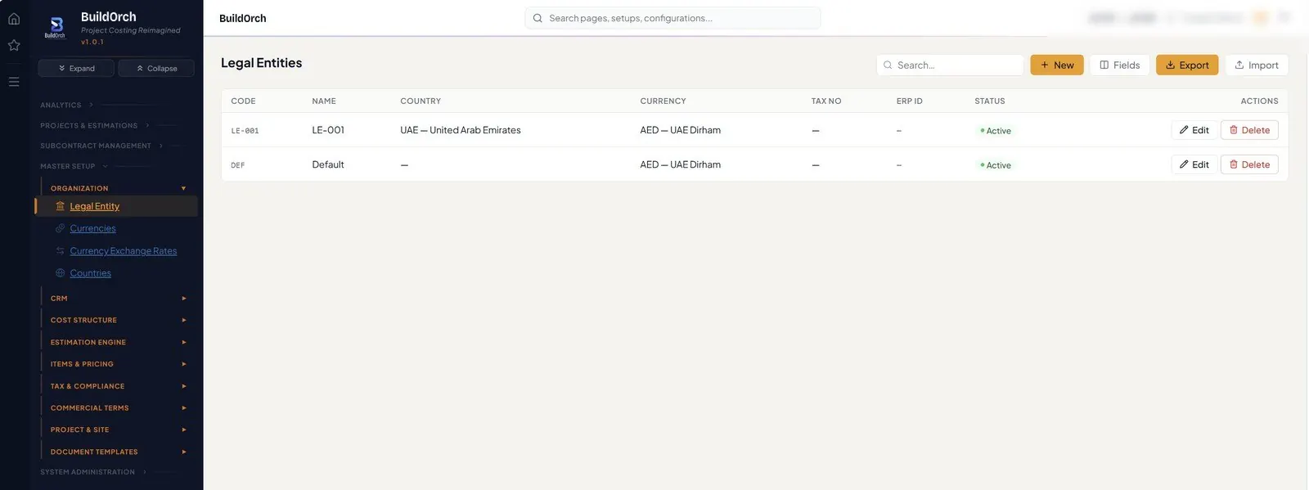1309x490 pixels.
Task: Click the Currencies sidebar icon
Action: (60, 228)
